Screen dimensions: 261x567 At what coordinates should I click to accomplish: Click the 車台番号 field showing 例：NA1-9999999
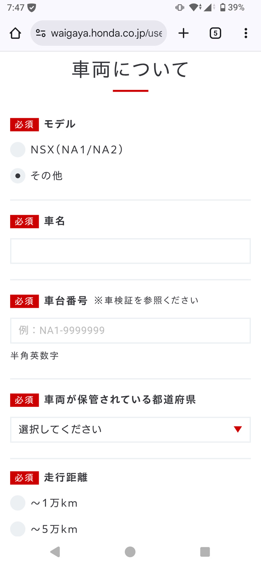click(130, 330)
